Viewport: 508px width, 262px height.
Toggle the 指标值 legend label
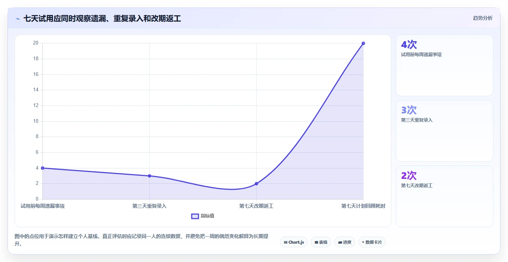point(207,216)
